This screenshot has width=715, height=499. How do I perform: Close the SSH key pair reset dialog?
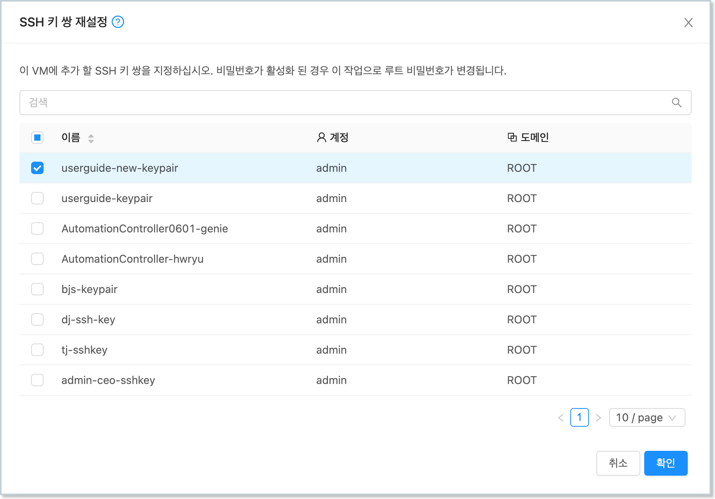688,23
